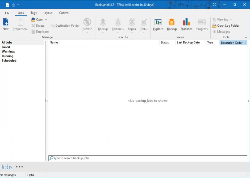Sort by Execution Order column
This screenshot has height=178, width=250.
pos(234,43)
